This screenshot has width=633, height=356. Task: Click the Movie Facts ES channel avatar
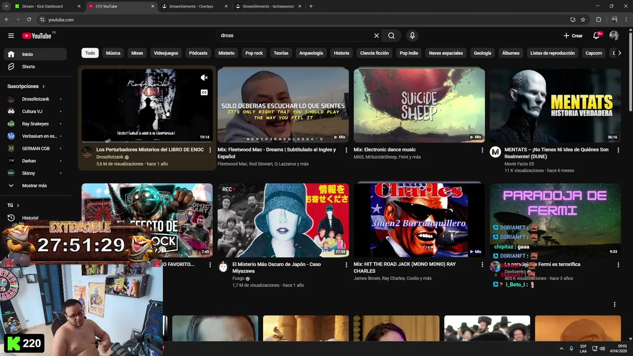click(495, 152)
